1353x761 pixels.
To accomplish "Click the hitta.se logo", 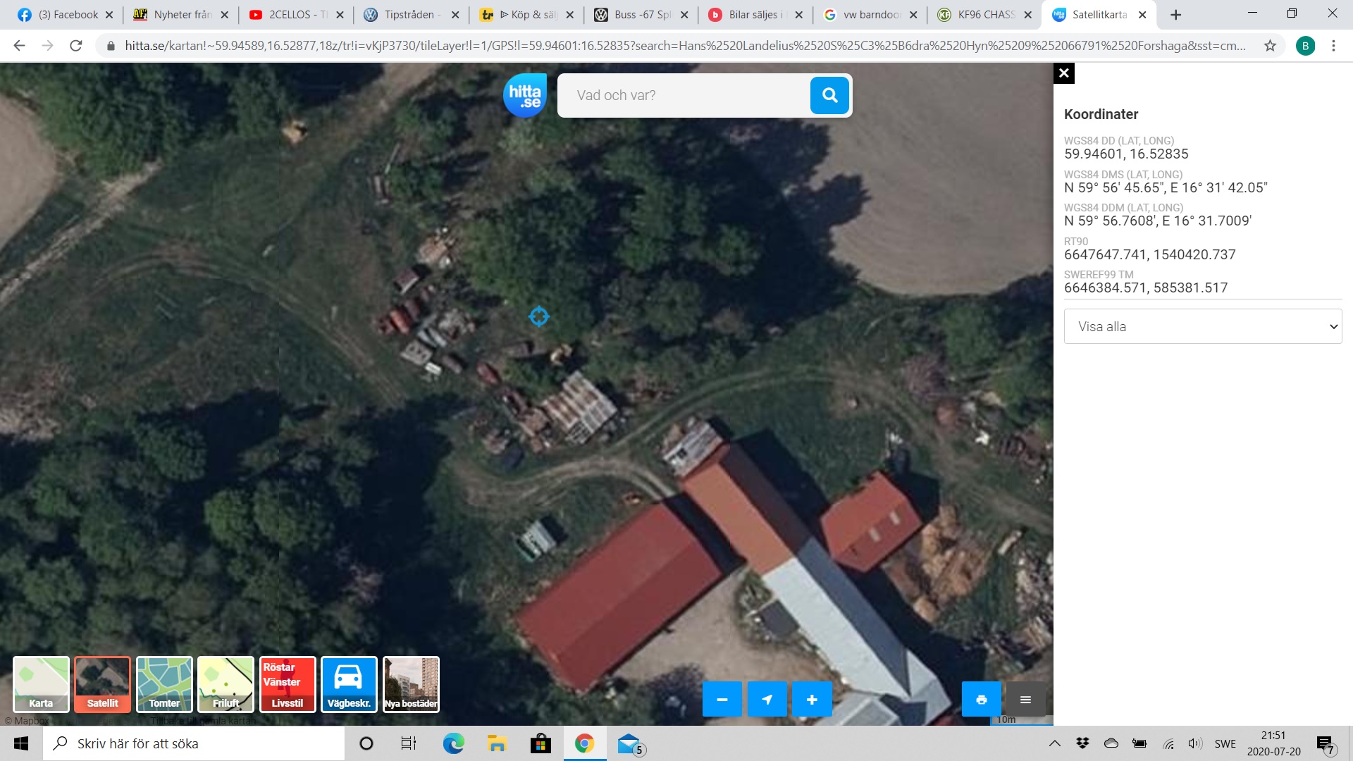I will (x=525, y=95).
